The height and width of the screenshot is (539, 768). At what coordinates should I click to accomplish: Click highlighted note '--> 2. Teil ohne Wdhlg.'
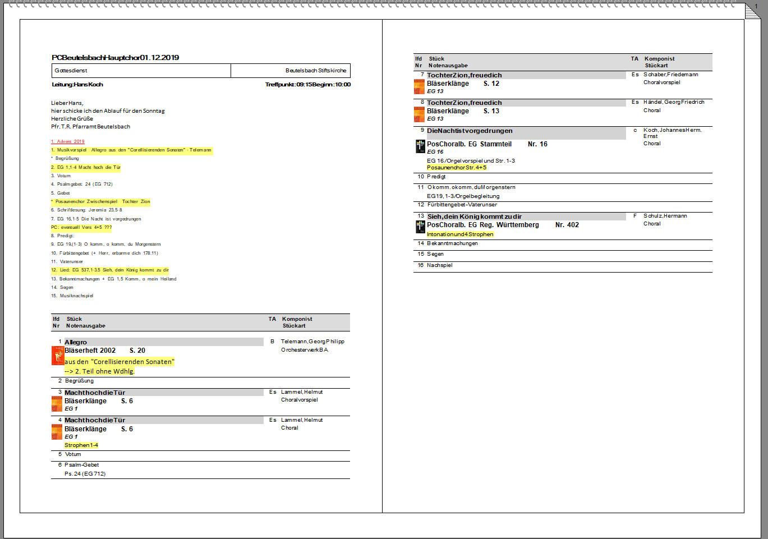pyautogui.click(x=100, y=371)
